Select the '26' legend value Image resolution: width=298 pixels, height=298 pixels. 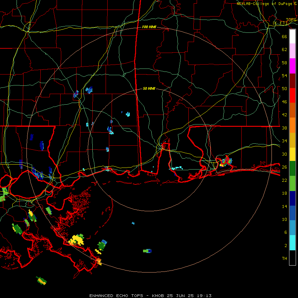click(284, 167)
